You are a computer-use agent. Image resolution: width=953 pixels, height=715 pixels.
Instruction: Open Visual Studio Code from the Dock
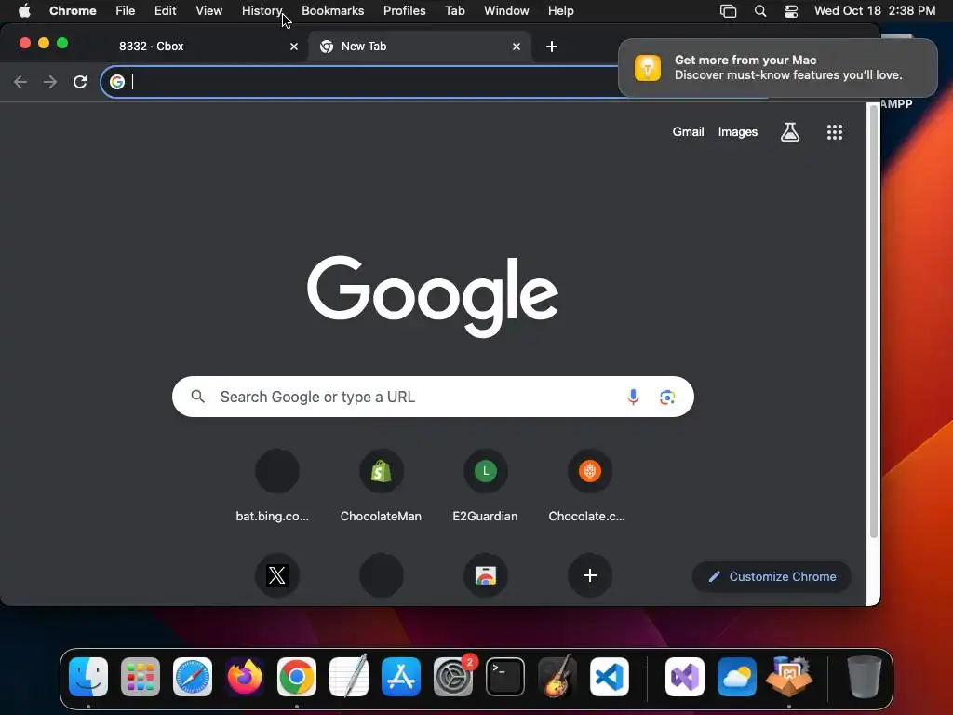point(609,677)
